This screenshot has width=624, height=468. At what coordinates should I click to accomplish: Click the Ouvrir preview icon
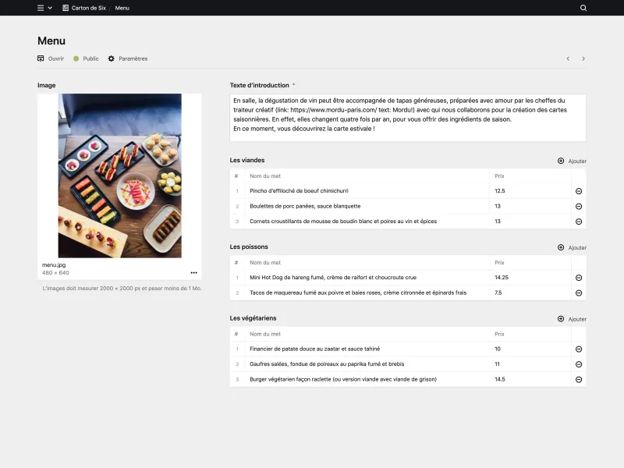pyautogui.click(x=40, y=58)
